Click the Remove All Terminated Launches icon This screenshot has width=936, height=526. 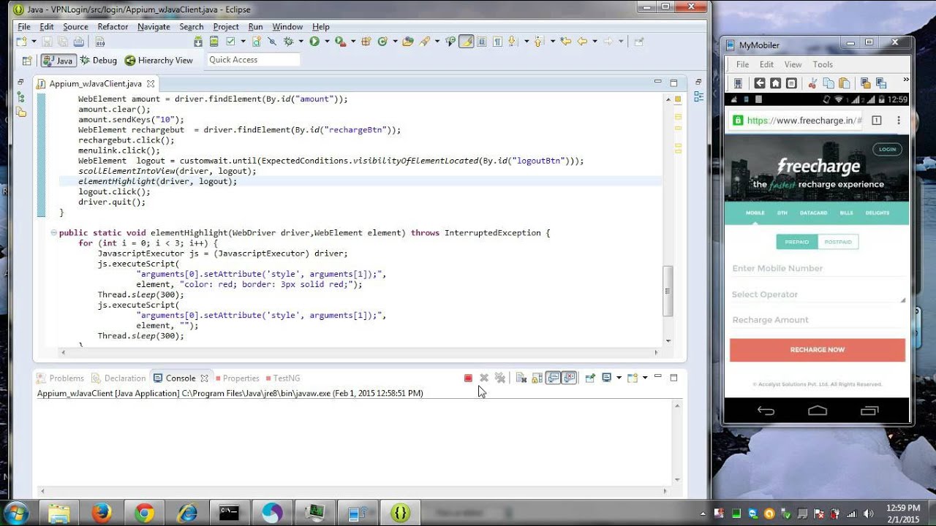[x=500, y=378]
